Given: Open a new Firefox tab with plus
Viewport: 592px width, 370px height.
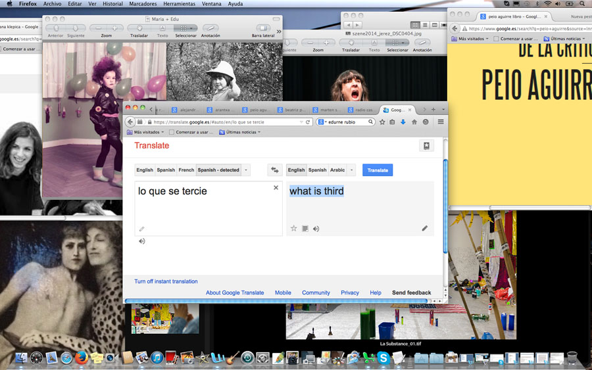Looking at the screenshot, I should [433, 109].
